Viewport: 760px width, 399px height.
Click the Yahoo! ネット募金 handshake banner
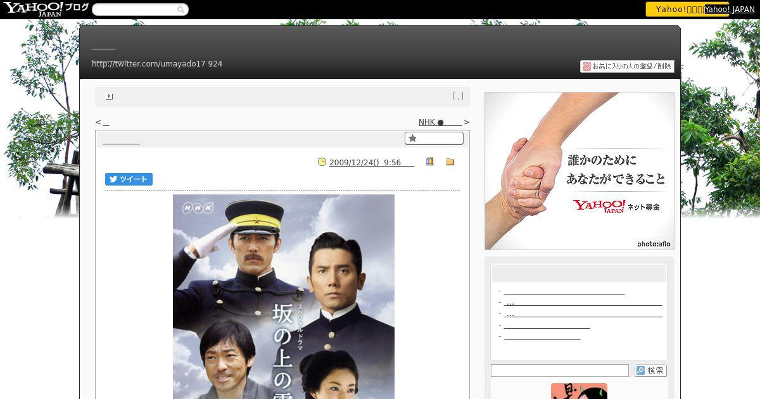[579, 171]
